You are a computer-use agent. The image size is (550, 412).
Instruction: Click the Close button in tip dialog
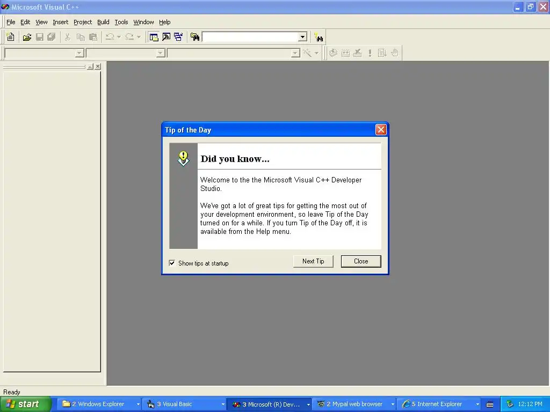click(361, 261)
